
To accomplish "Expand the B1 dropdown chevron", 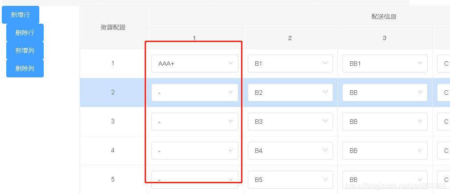I will (x=325, y=63).
